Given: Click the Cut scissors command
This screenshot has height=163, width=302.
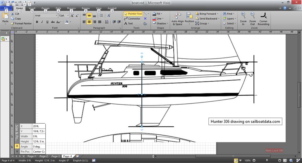Looking at the screenshot, I should [15, 14].
